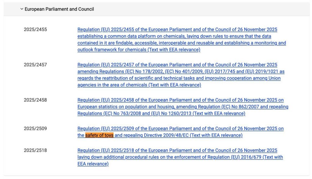Select document number 2025/2458 in left column
The width and height of the screenshot is (312, 179).
coord(35,100)
